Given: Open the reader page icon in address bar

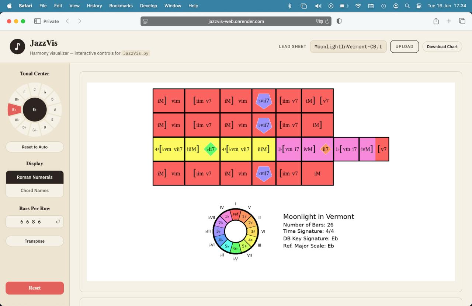Looking at the screenshot, I should click(x=146, y=21).
